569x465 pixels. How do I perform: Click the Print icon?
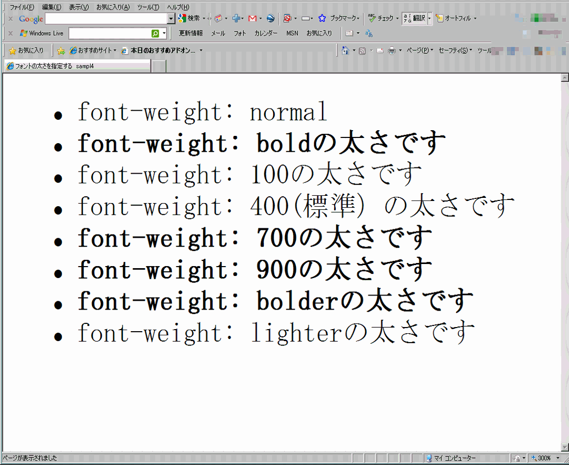pyautogui.click(x=392, y=51)
